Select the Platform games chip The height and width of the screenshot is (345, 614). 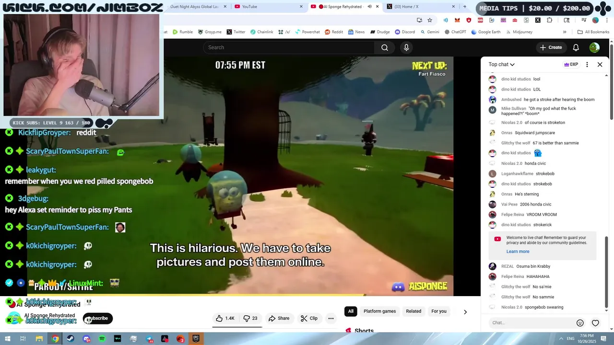click(x=379, y=311)
